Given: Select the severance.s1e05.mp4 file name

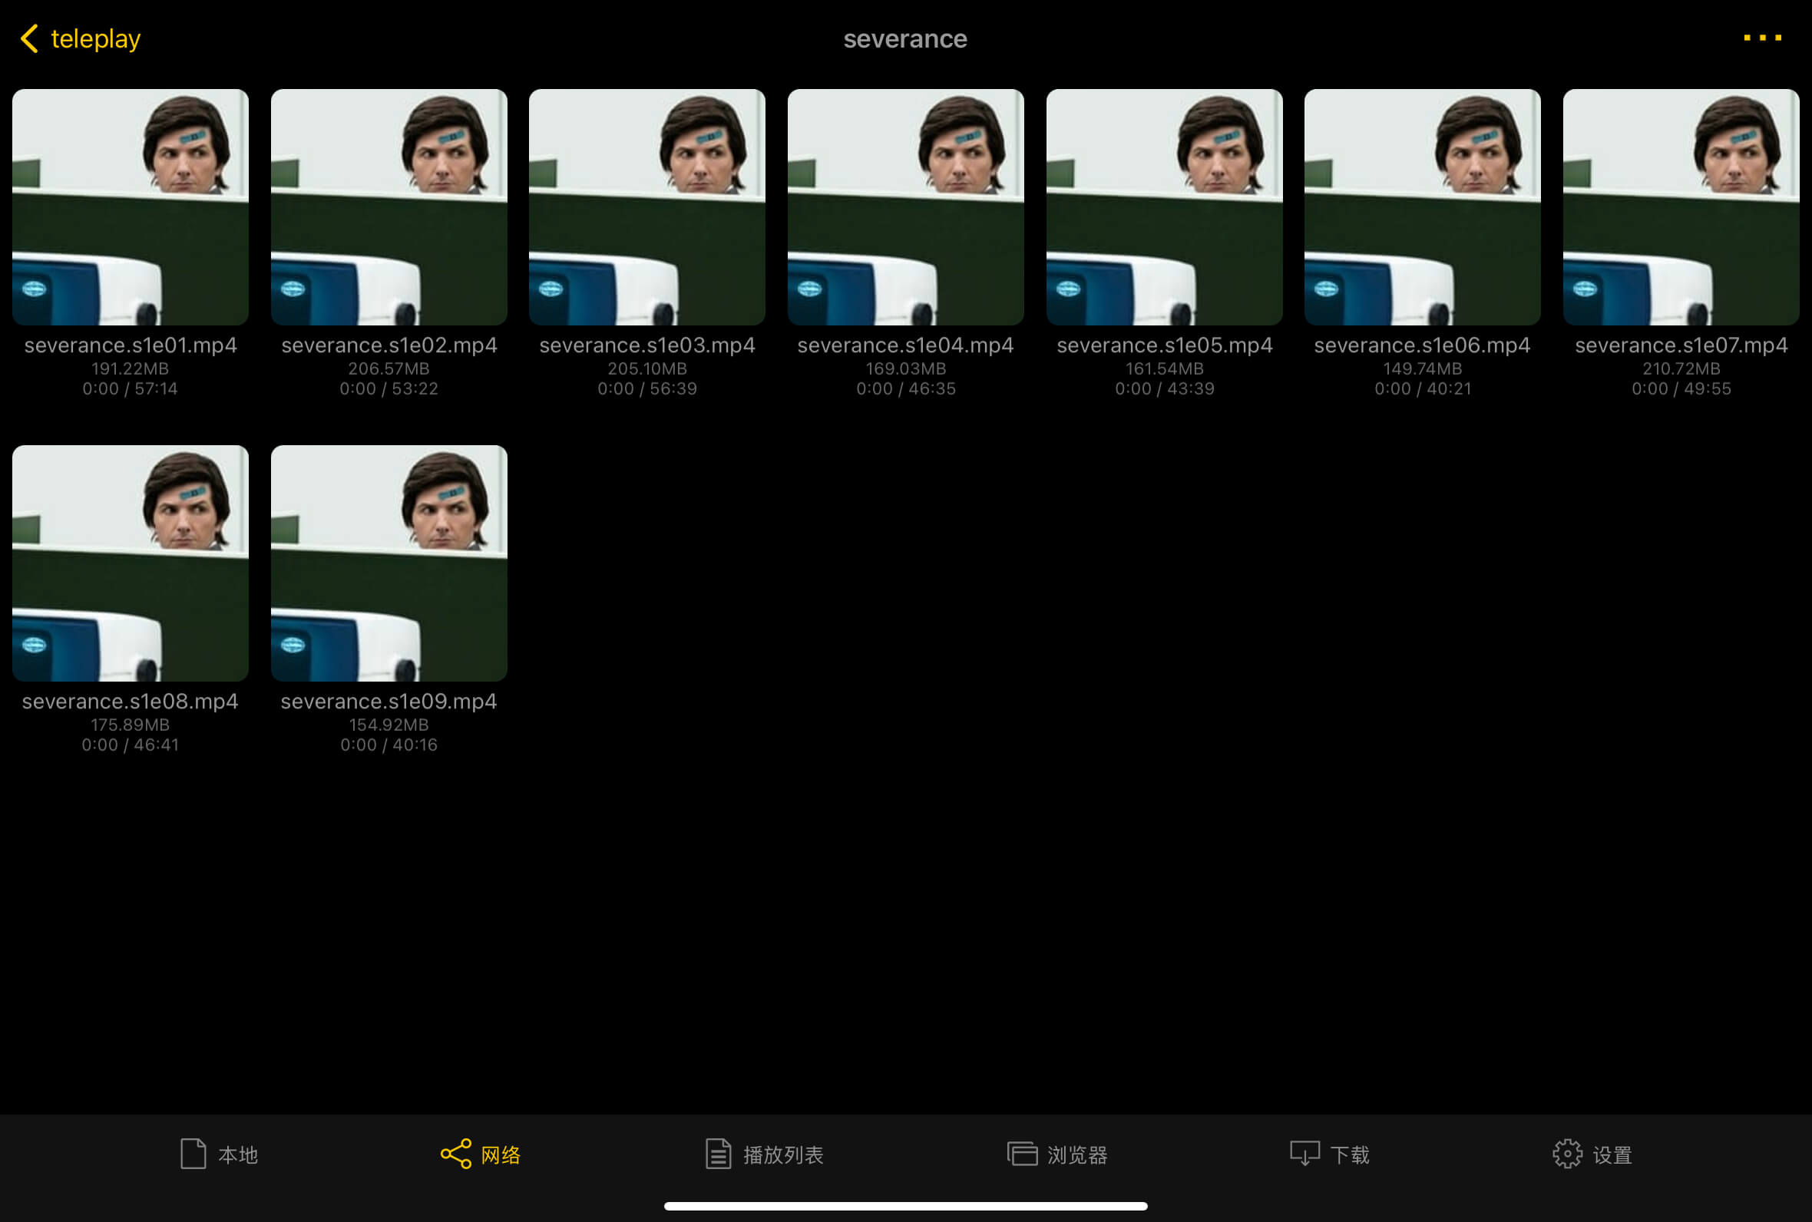Looking at the screenshot, I should coord(1164,345).
